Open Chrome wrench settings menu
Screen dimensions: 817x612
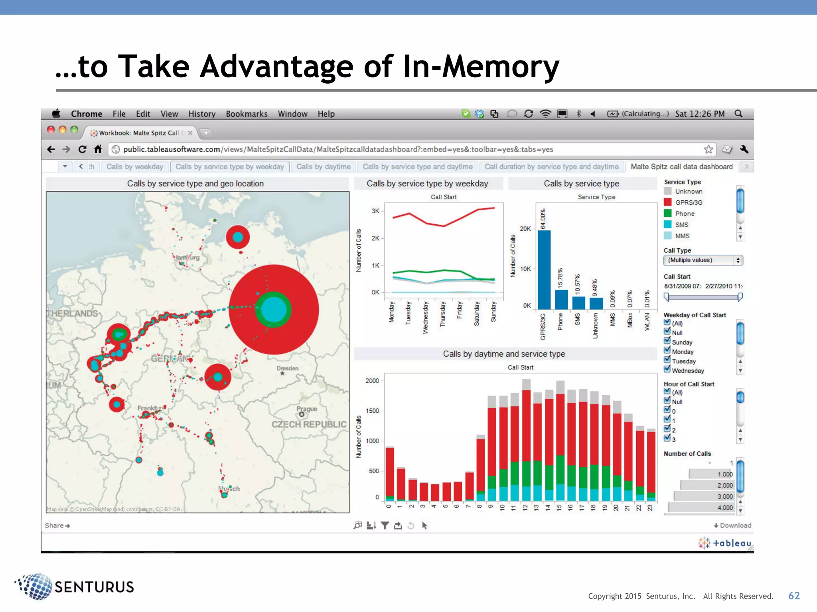click(x=744, y=149)
